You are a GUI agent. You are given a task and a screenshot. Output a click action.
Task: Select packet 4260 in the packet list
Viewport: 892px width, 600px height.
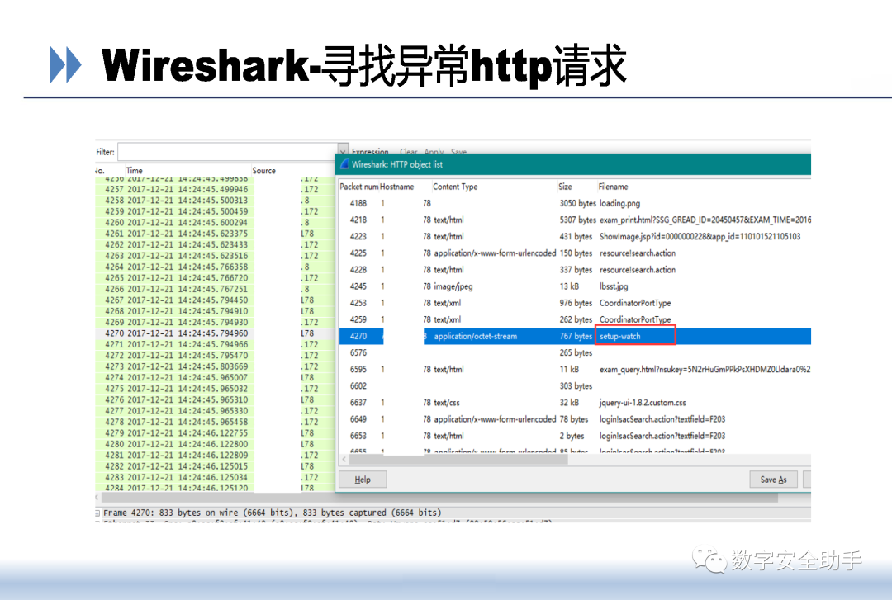point(215,222)
